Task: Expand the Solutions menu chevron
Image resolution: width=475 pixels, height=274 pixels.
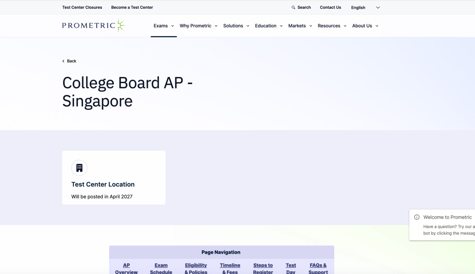Action: [x=248, y=26]
